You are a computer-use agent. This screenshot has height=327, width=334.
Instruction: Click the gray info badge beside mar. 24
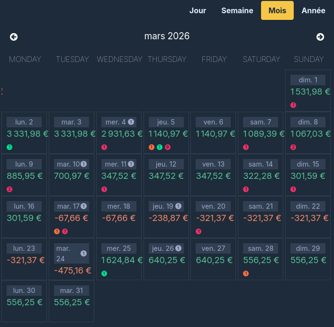pos(83,253)
